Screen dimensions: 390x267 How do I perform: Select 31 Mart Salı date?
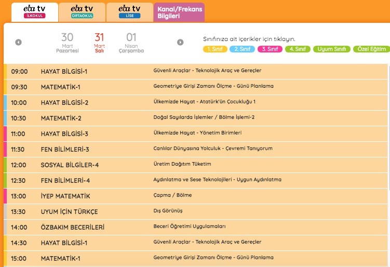click(99, 43)
